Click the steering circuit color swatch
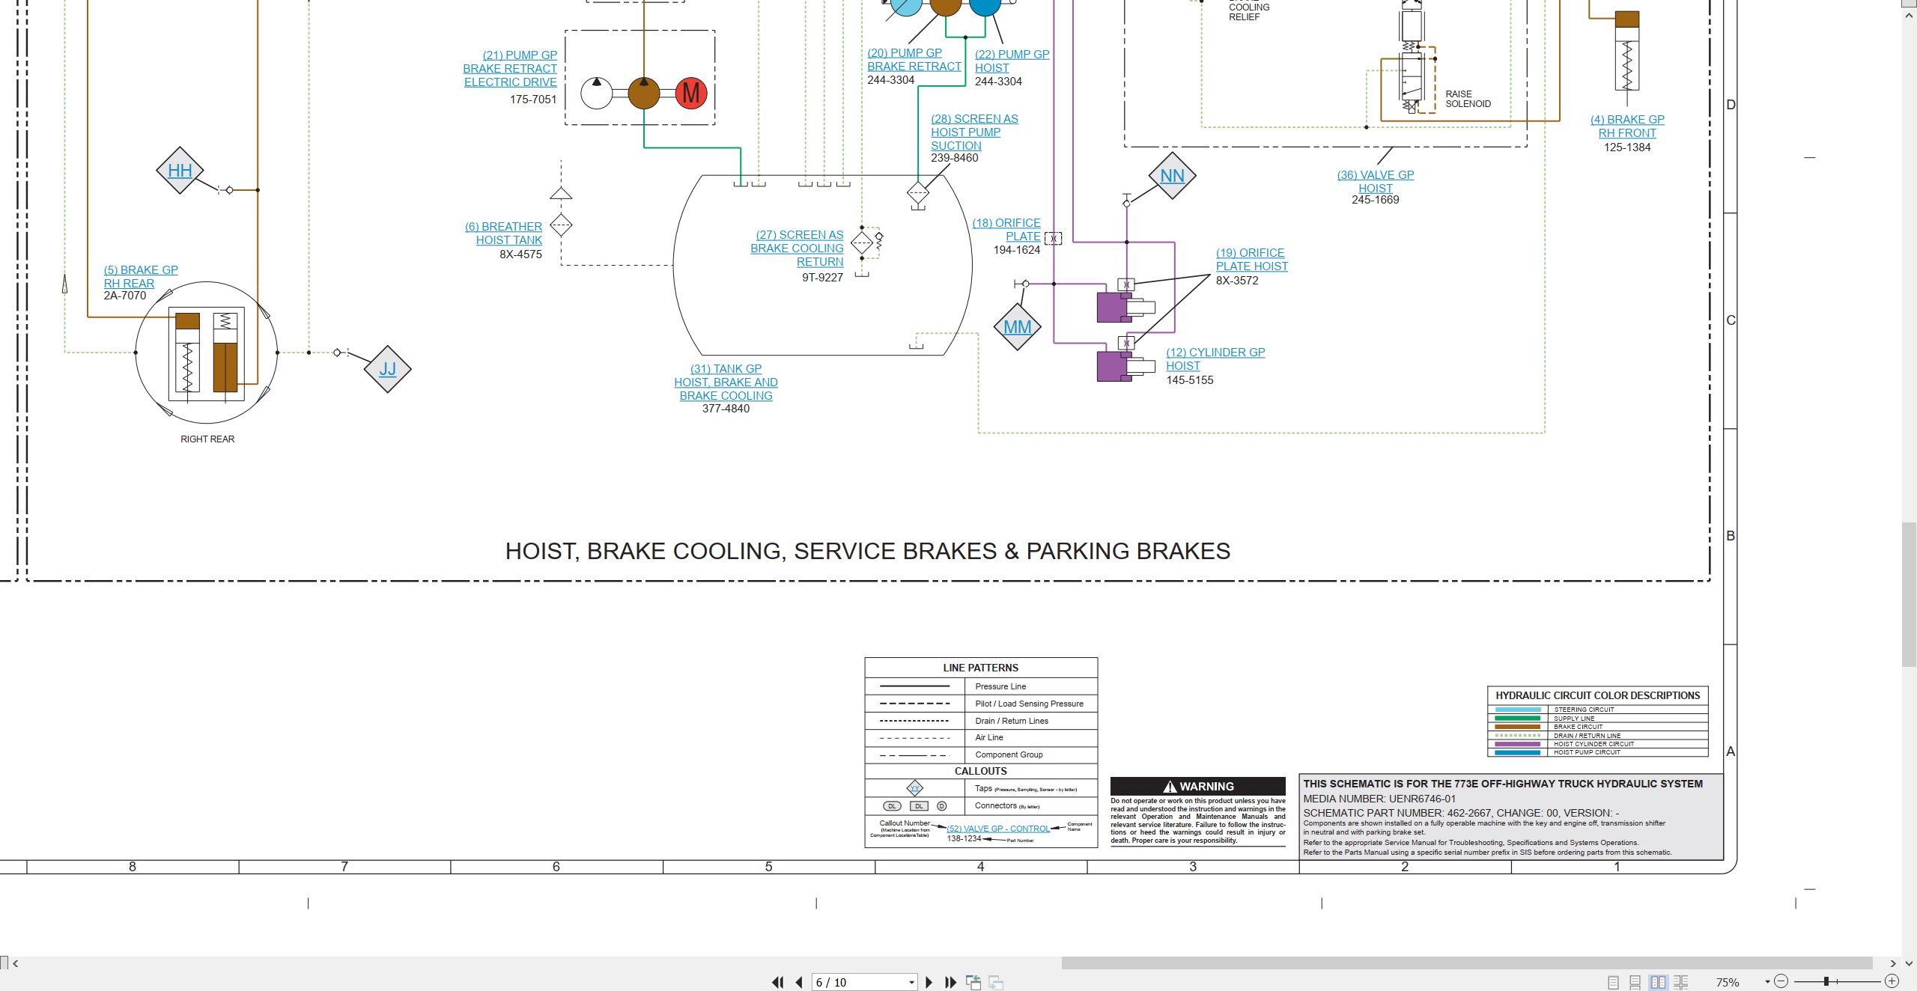Screen dimensions: 1917x991 (x=1518, y=710)
